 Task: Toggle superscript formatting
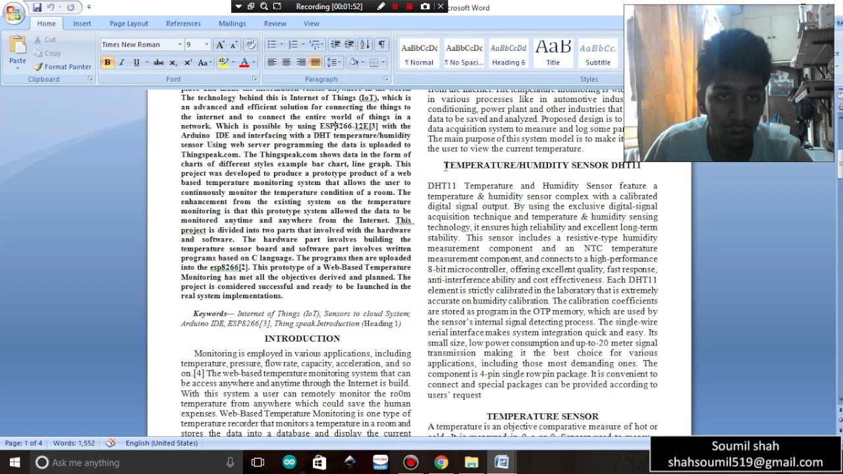tap(188, 63)
